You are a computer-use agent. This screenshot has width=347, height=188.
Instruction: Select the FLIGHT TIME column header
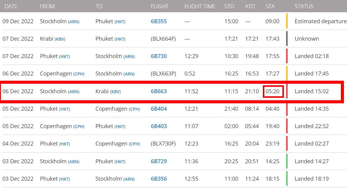pyautogui.click(x=200, y=6)
